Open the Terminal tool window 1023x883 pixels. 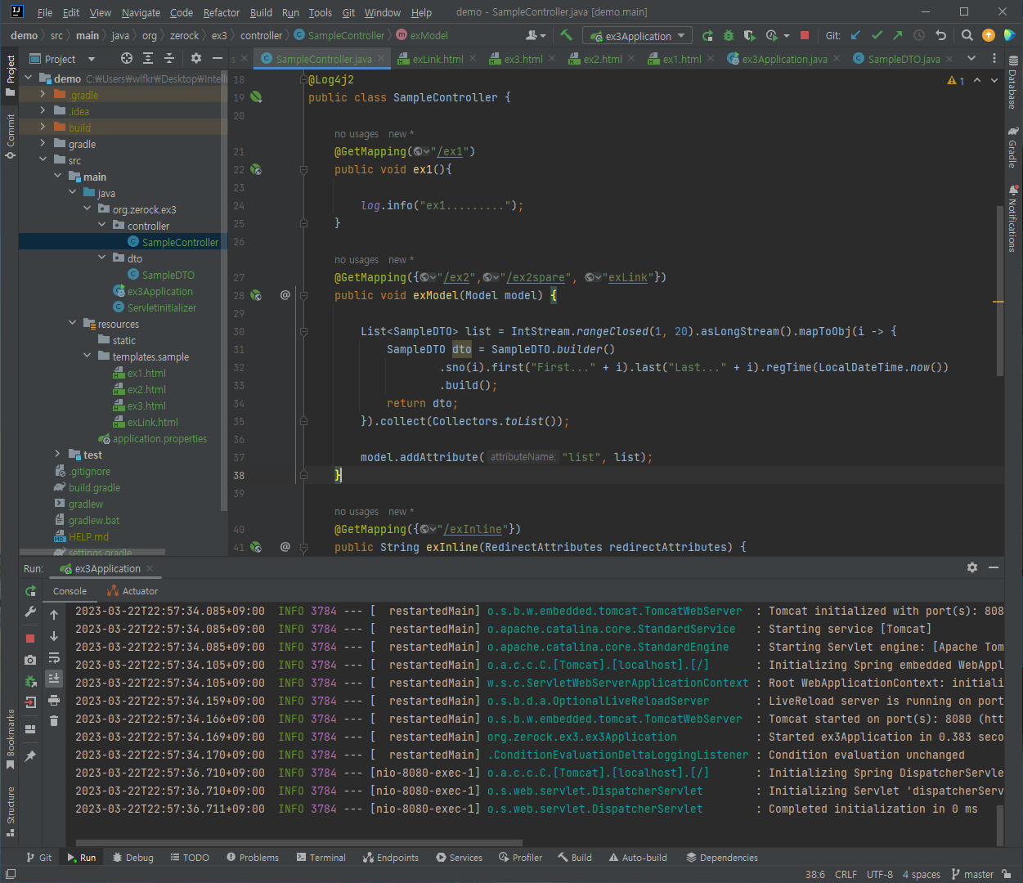321,858
